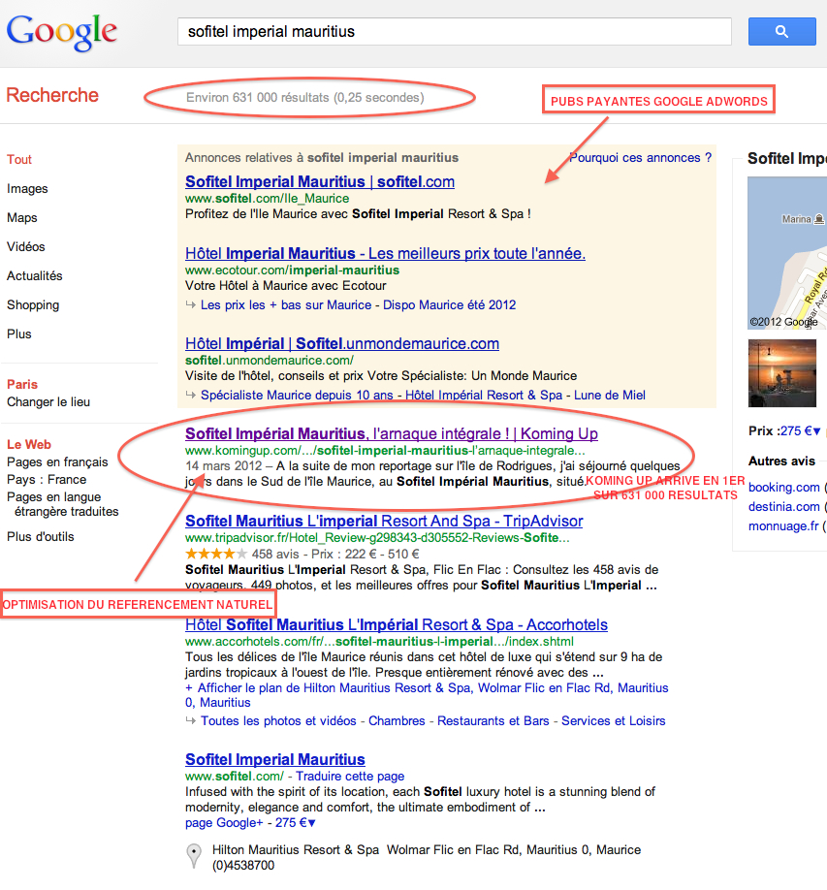Open the booking.com review link
This screenshot has height=890, width=827.
pyautogui.click(x=784, y=487)
